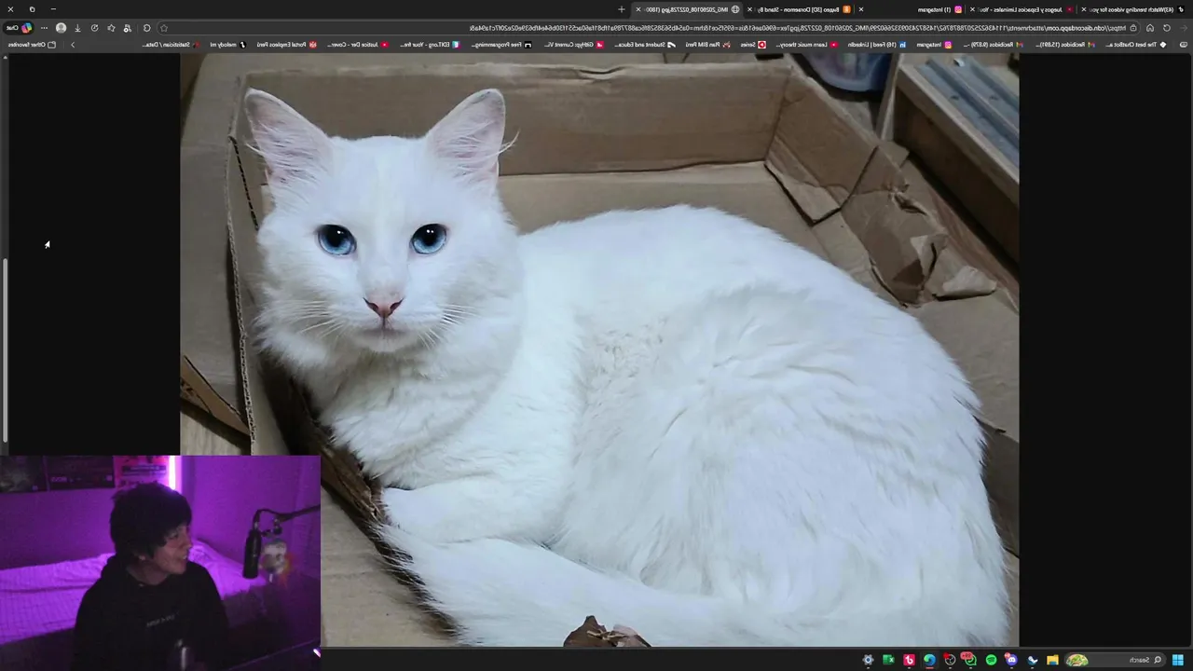Screen dimensions: 1193x671
Task: Go back using the browser back arrow
Action: point(1184,28)
